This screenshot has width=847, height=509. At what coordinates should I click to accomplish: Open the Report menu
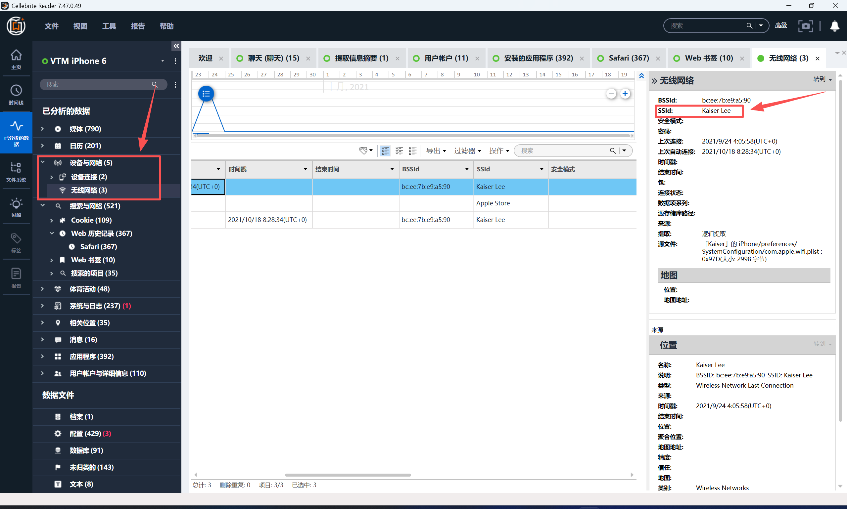(x=138, y=26)
